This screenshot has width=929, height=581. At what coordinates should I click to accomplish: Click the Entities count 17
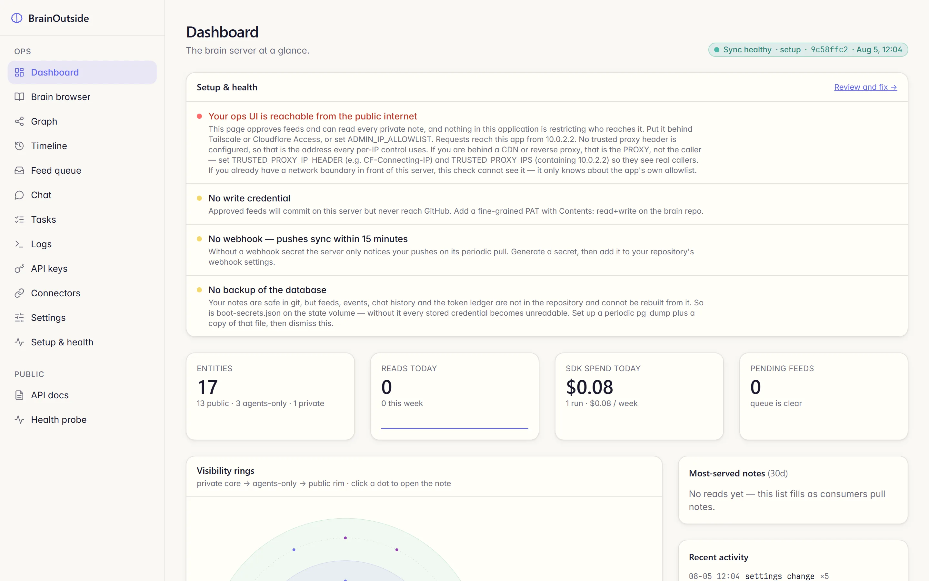tap(208, 387)
